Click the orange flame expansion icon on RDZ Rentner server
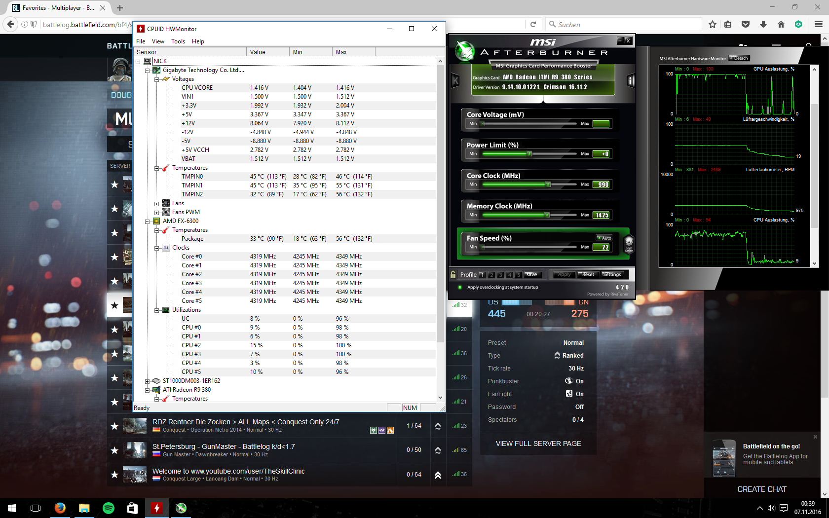The image size is (829, 518). [x=390, y=430]
